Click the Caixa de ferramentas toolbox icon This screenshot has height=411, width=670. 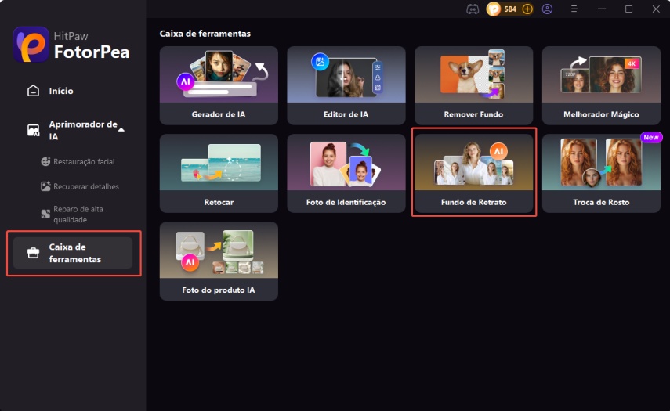point(34,253)
